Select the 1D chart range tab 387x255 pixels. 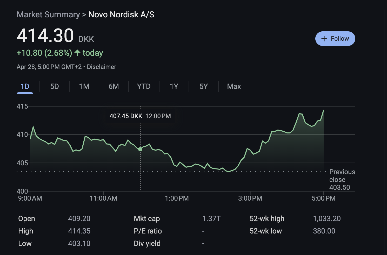[x=25, y=86]
